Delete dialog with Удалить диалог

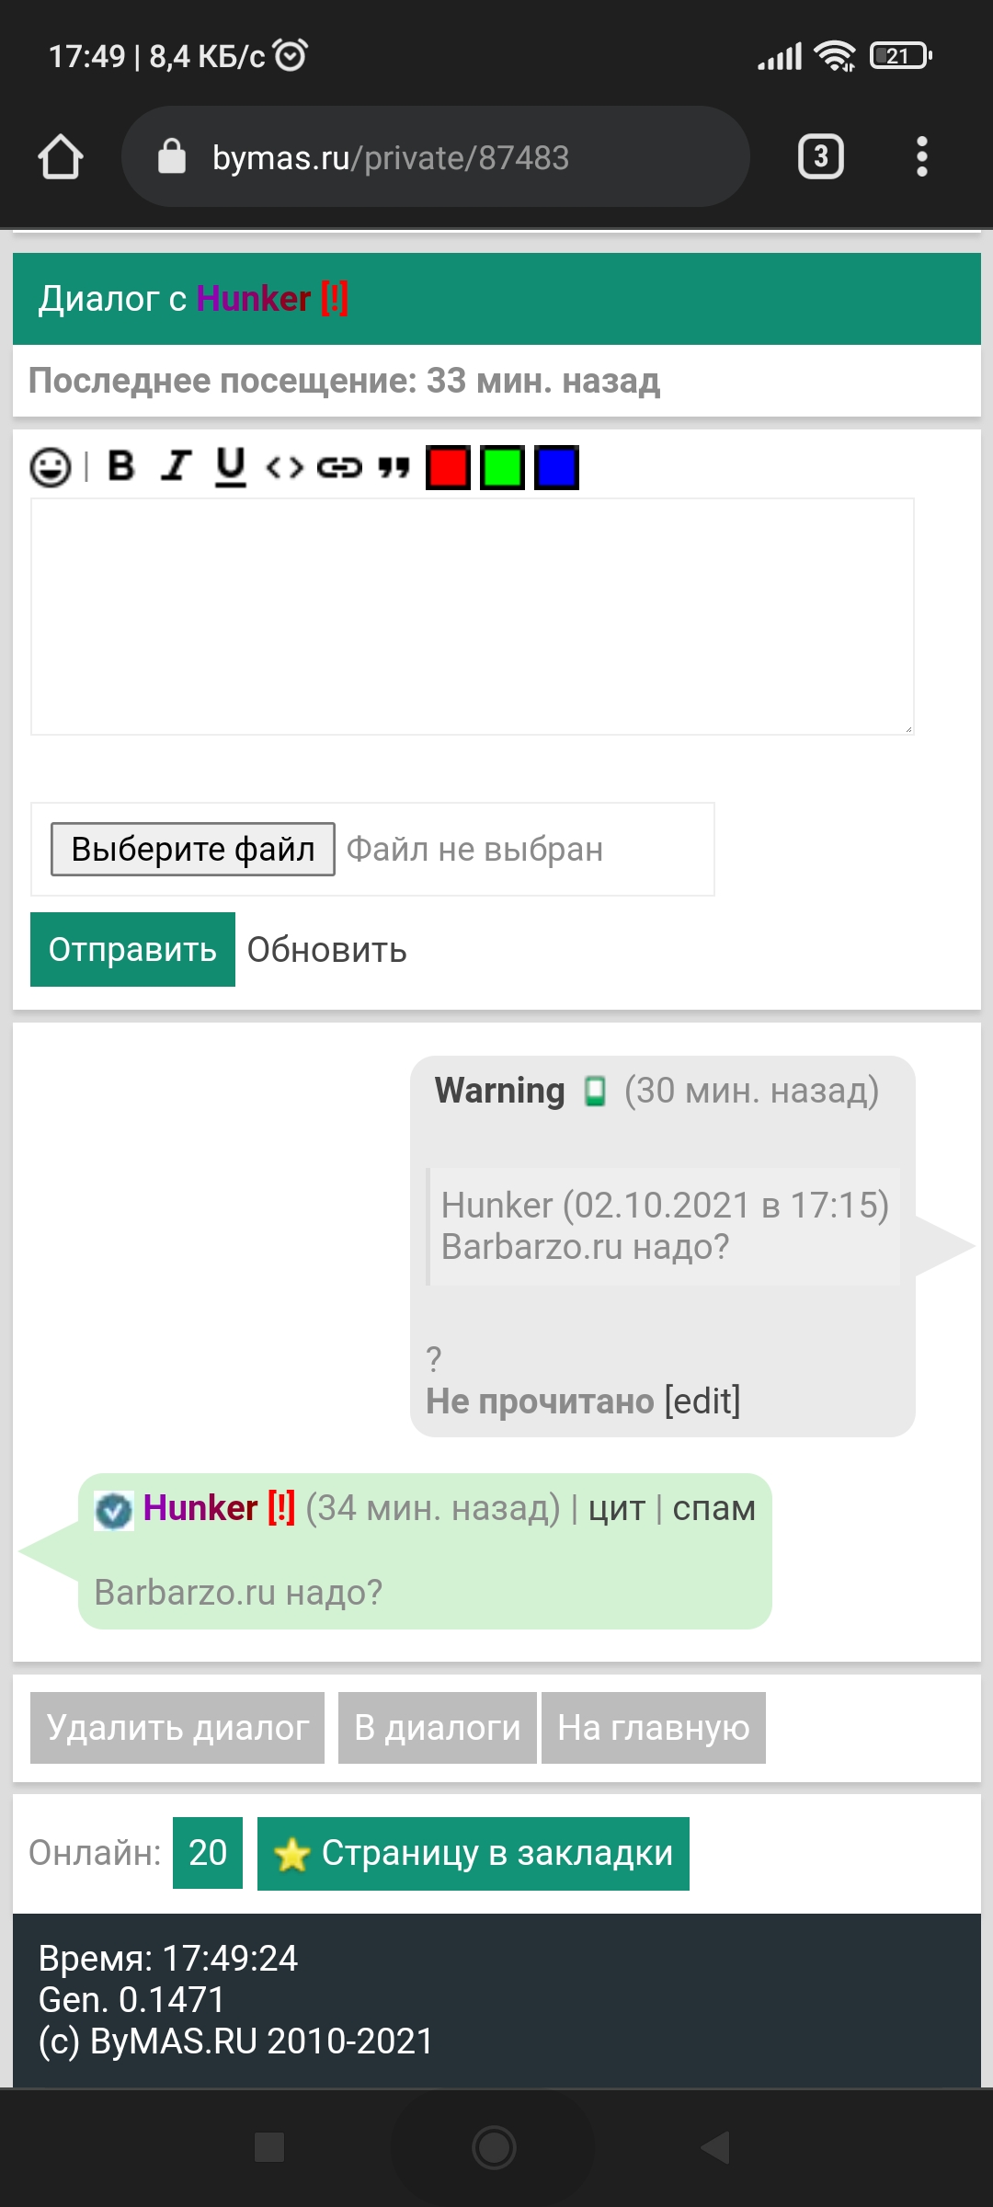(x=177, y=1728)
